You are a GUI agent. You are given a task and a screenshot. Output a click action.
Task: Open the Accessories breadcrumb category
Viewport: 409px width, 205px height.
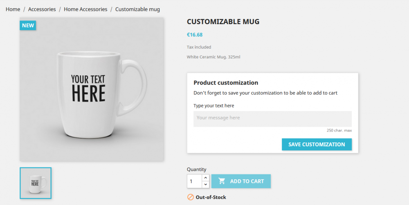pos(42,9)
